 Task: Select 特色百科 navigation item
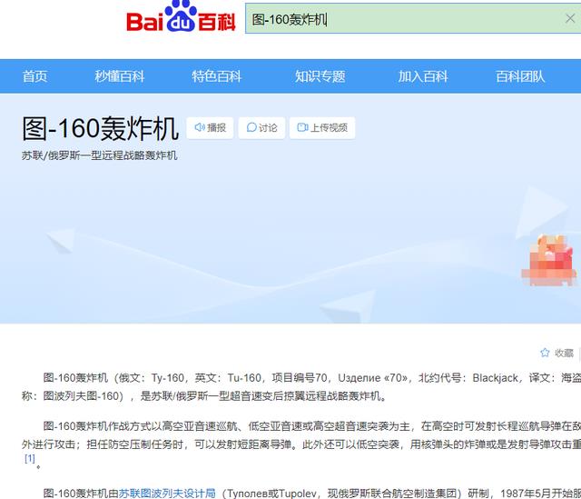point(217,76)
